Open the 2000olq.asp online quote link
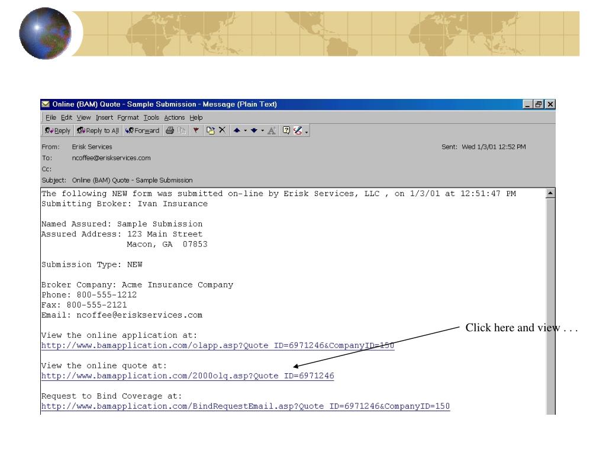Screen dimensions: 606x455 188,376
